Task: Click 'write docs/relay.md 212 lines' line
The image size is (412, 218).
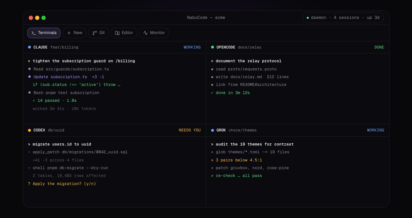Action: [x=250, y=77]
